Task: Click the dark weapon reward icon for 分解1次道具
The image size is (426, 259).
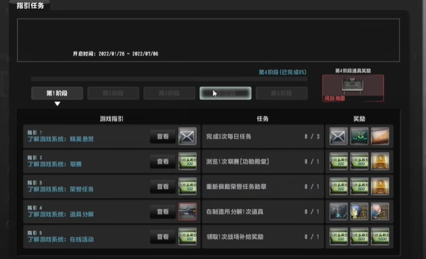Action: [338, 211]
